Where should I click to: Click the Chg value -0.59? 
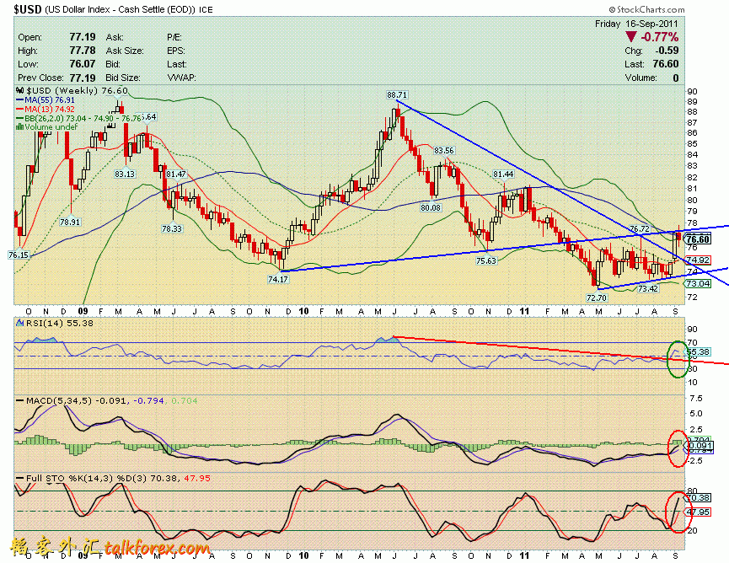click(x=667, y=51)
